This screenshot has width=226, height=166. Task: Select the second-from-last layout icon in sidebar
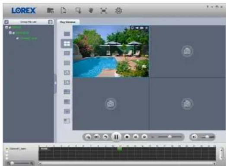(67, 112)
